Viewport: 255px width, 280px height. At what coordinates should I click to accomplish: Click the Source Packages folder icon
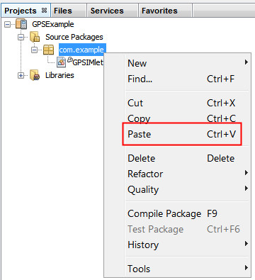(35, 37)
